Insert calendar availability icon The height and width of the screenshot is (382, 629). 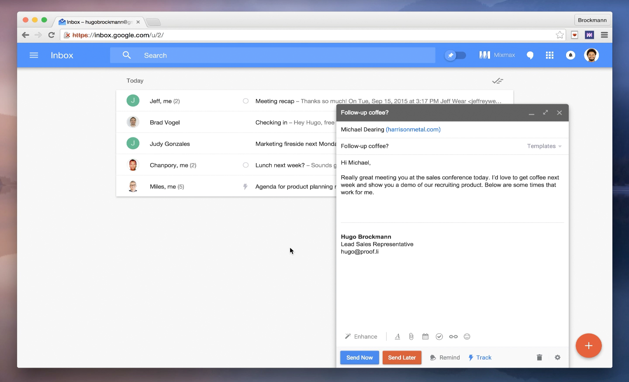pyautogui.click(x=425, y=337)
